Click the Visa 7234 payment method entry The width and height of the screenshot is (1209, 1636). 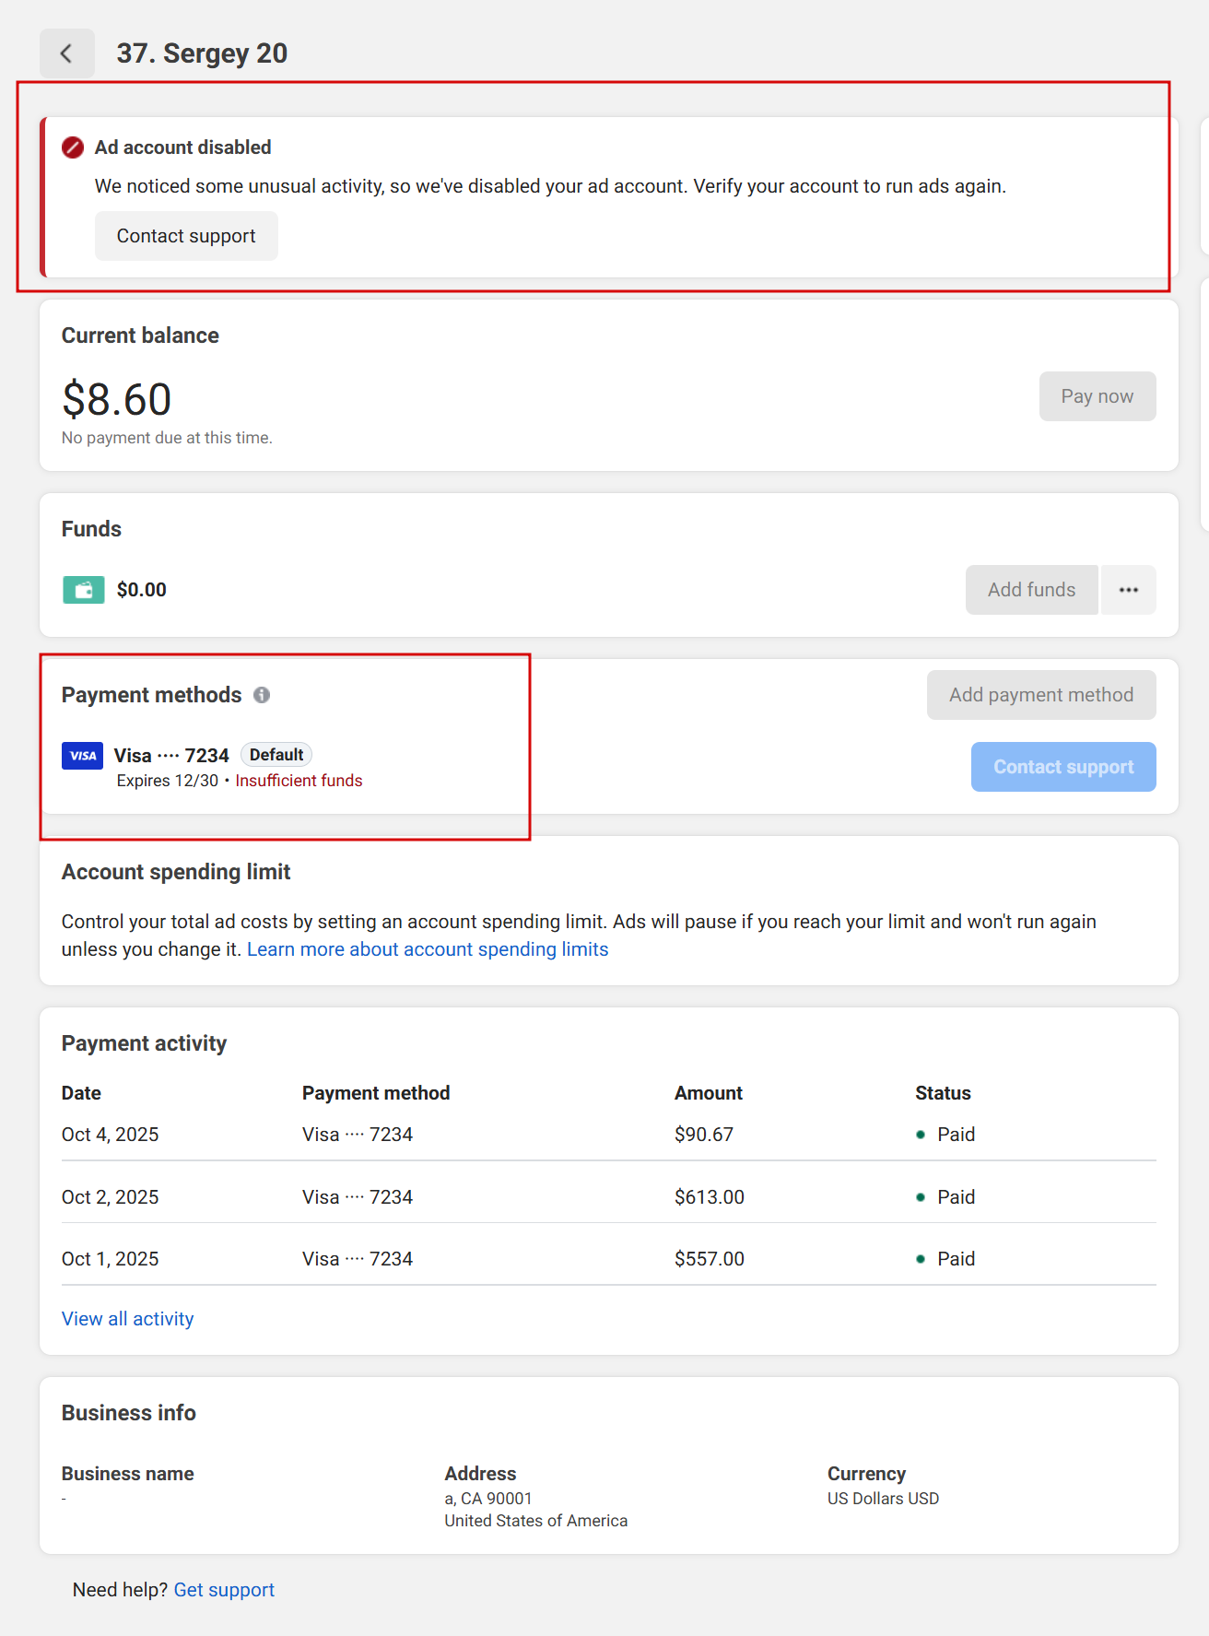pos(171,756)
